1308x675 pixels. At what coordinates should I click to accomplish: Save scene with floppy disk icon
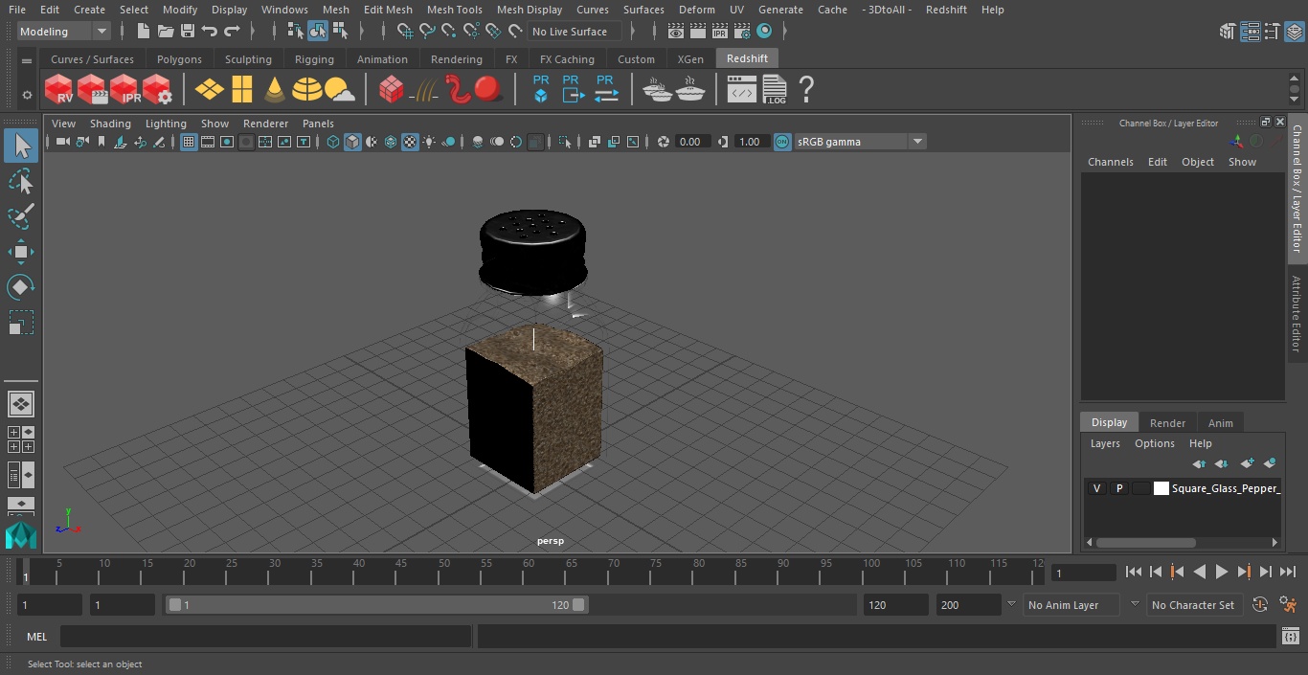pos(188,32)
